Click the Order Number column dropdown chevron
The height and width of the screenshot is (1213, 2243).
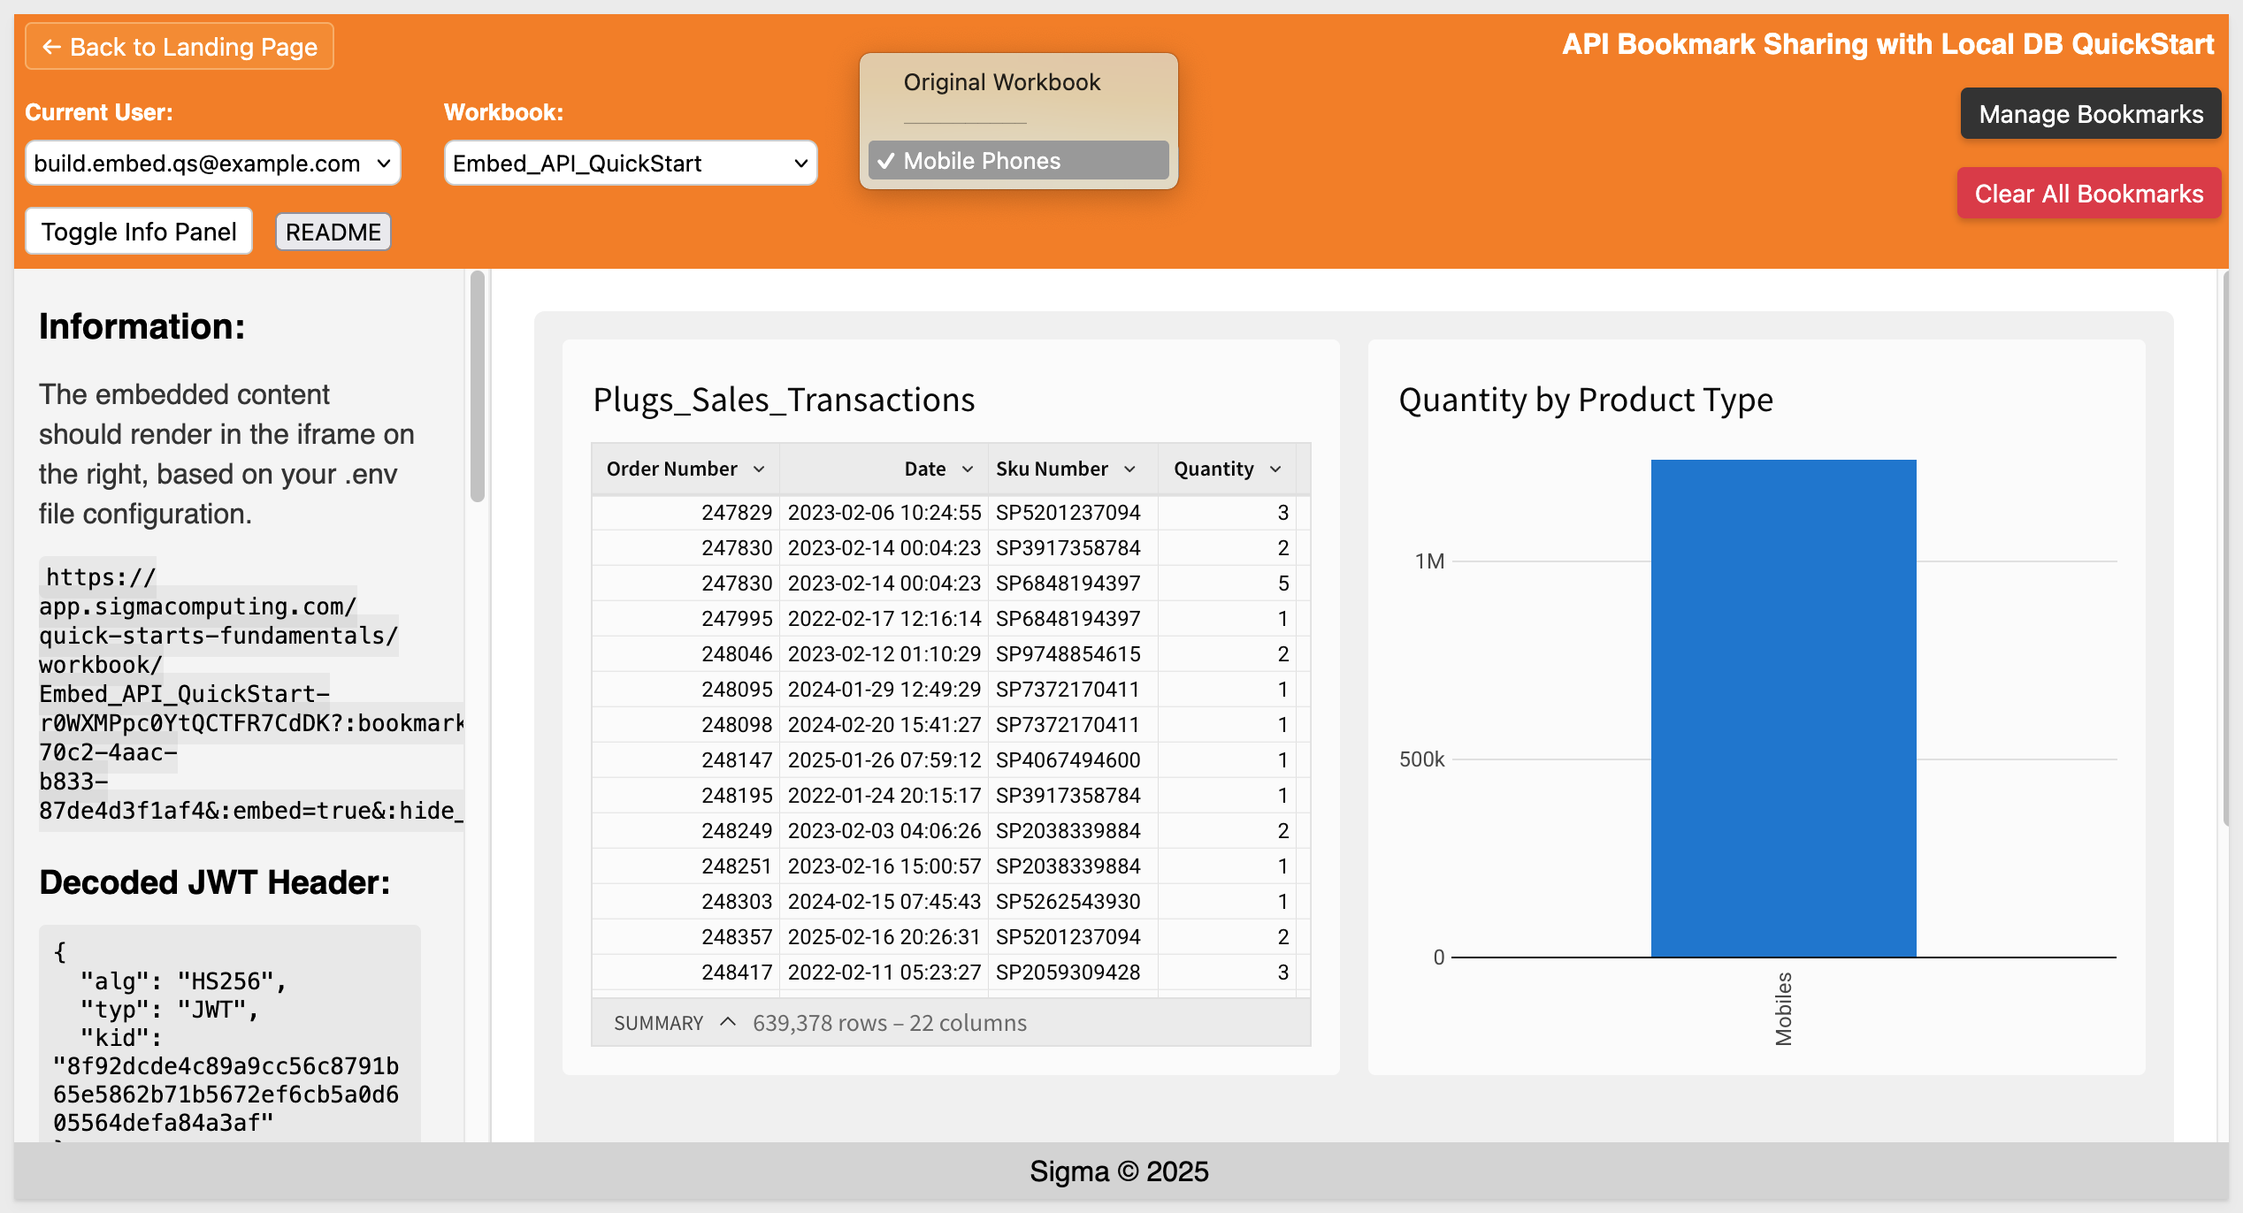tap(759, 469)
